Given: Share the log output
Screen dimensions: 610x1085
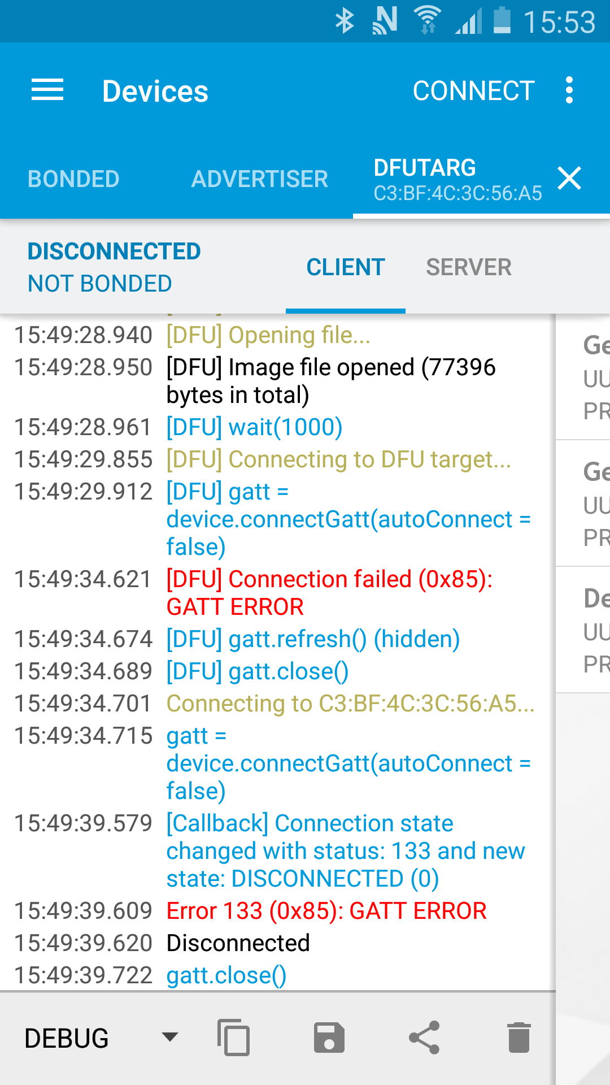Looking at the screenshot, I should tap(424, 1038).
